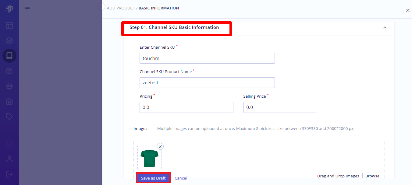Viewport: 412px width, 185px height.
Task: Open the warehouse home icon in sidebar
Action: click(9, 101)
